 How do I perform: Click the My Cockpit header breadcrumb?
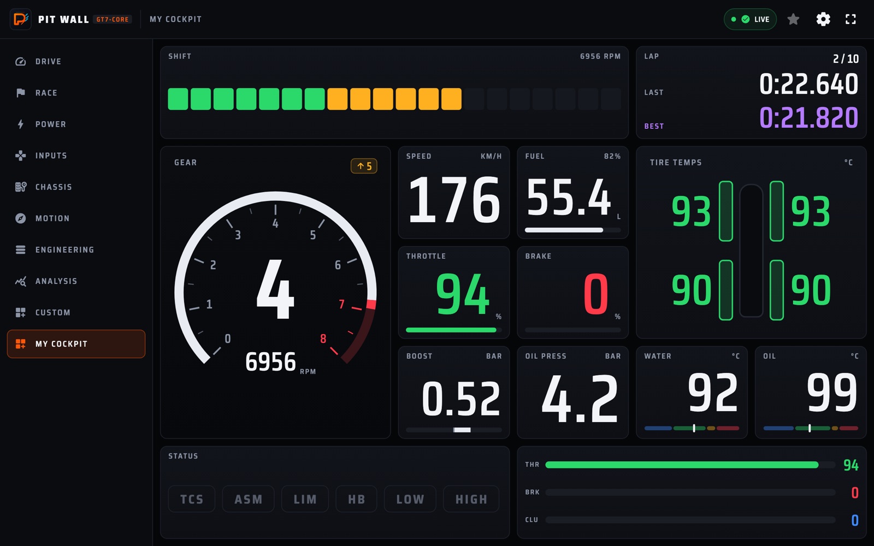coord(176,19)
